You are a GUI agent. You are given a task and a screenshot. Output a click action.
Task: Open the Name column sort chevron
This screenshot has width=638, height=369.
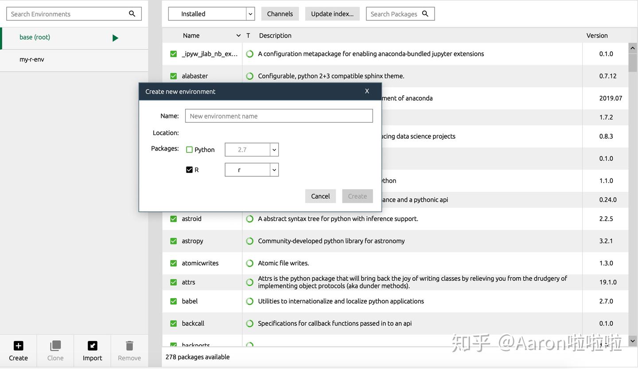[x=238, y=35]
